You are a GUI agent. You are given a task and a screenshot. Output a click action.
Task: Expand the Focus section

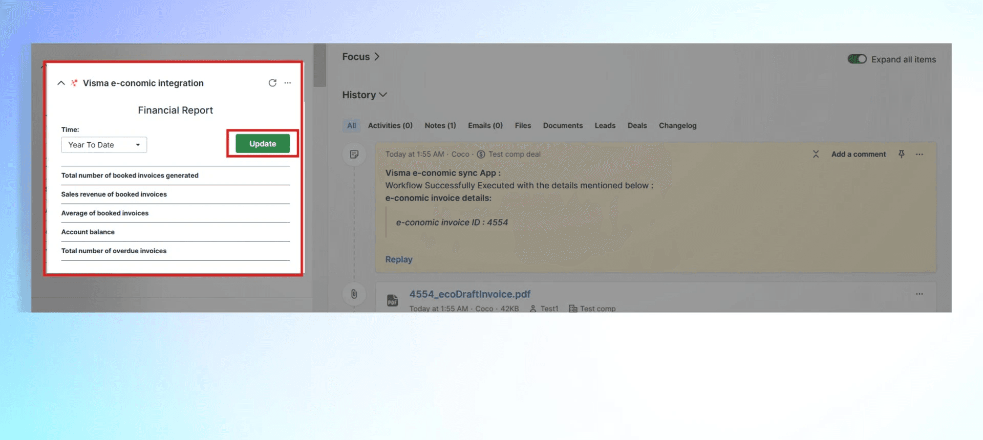click(x=361, y=57)
